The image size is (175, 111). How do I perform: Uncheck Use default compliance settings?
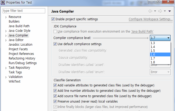(x=55, y=44)
